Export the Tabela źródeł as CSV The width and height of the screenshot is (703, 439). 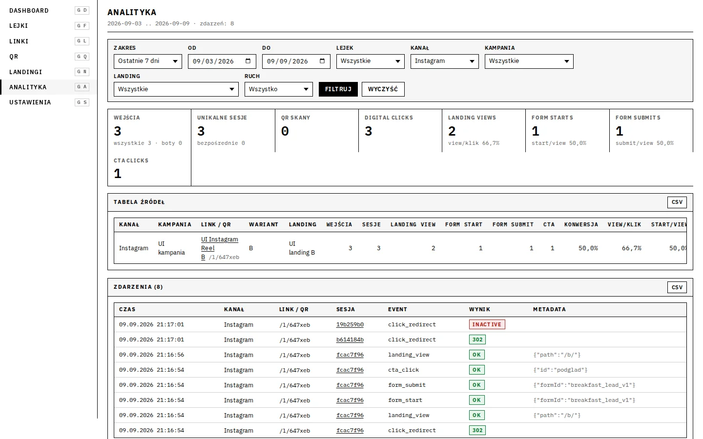[x=677, y=202]
